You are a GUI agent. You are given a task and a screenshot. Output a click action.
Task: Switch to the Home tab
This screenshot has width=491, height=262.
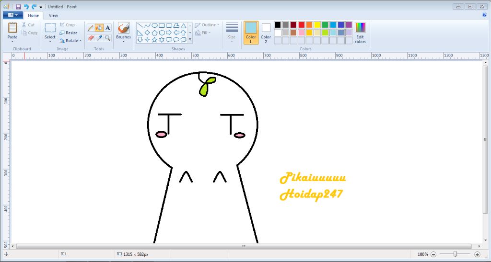[x=34, y=15]
